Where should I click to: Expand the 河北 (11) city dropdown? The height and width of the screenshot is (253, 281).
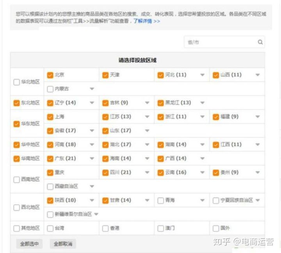click(x=202, y=75)
